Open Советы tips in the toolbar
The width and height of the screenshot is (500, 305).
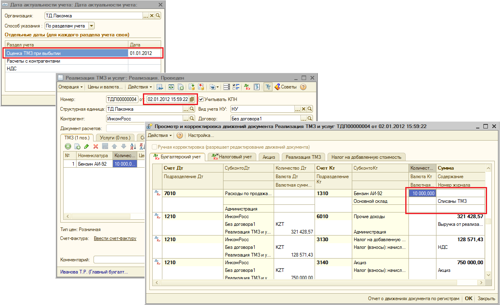point(286,87)
